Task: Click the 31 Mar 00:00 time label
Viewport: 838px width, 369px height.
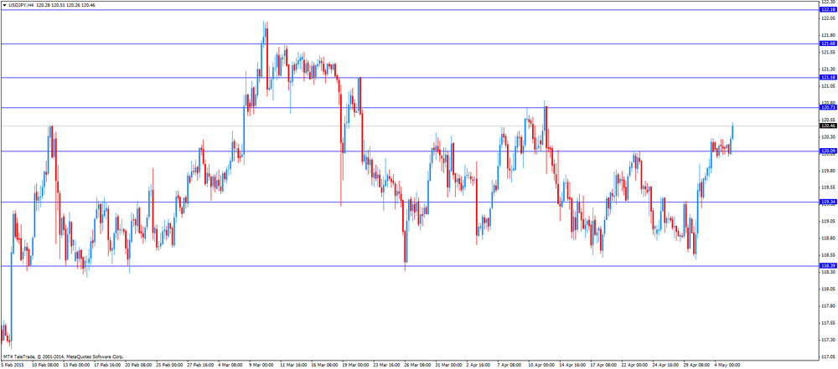Action: point(448,366)
